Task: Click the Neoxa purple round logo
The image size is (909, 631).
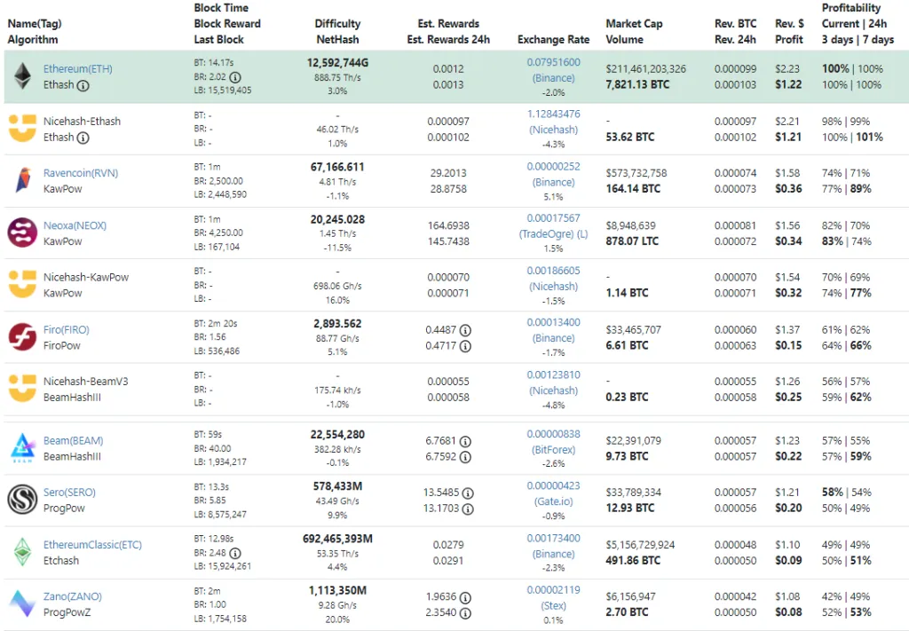Action: pyautogui.click(x=22, y=233)
